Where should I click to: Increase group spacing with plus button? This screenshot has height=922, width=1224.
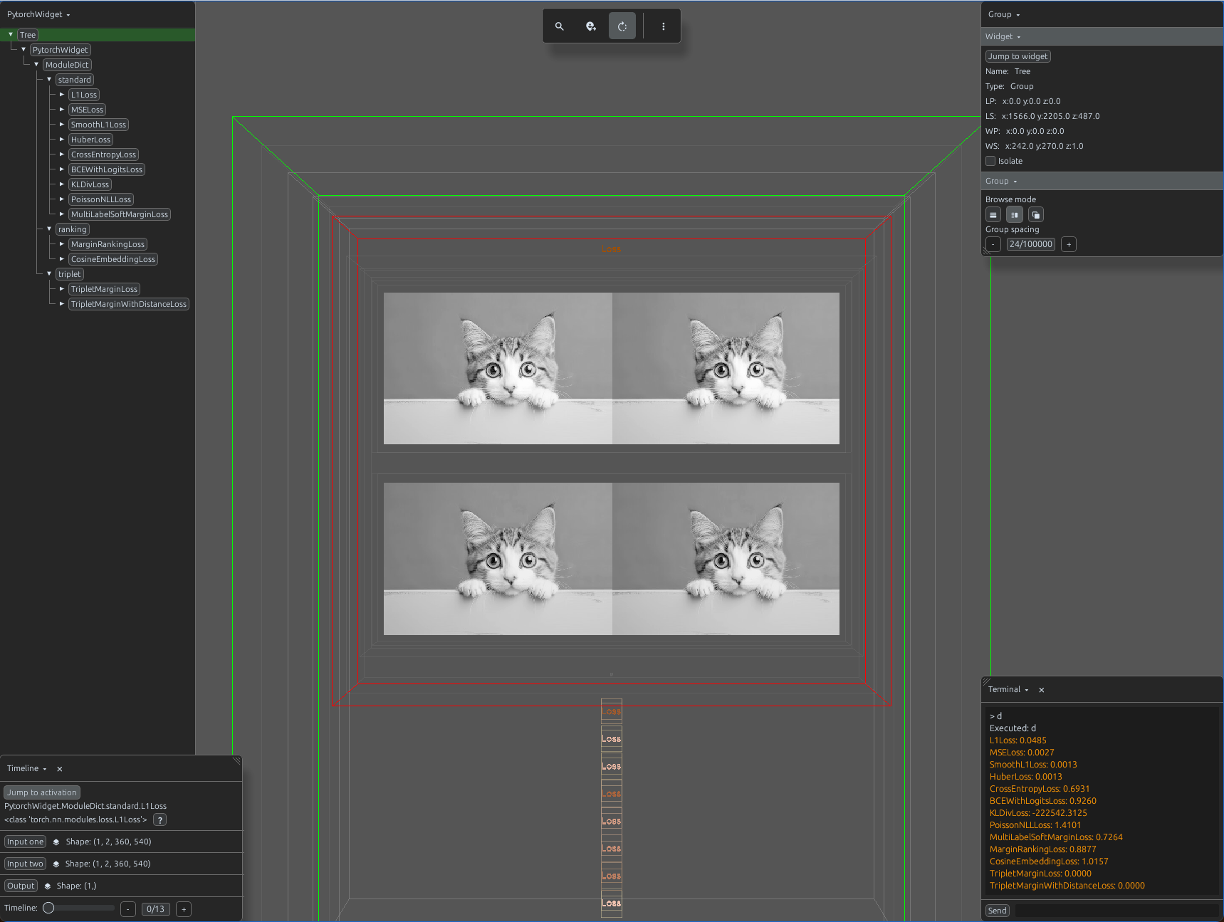point(1069,244)
